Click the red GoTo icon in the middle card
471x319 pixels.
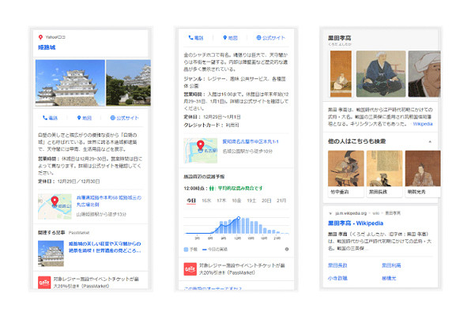(190, 269)
